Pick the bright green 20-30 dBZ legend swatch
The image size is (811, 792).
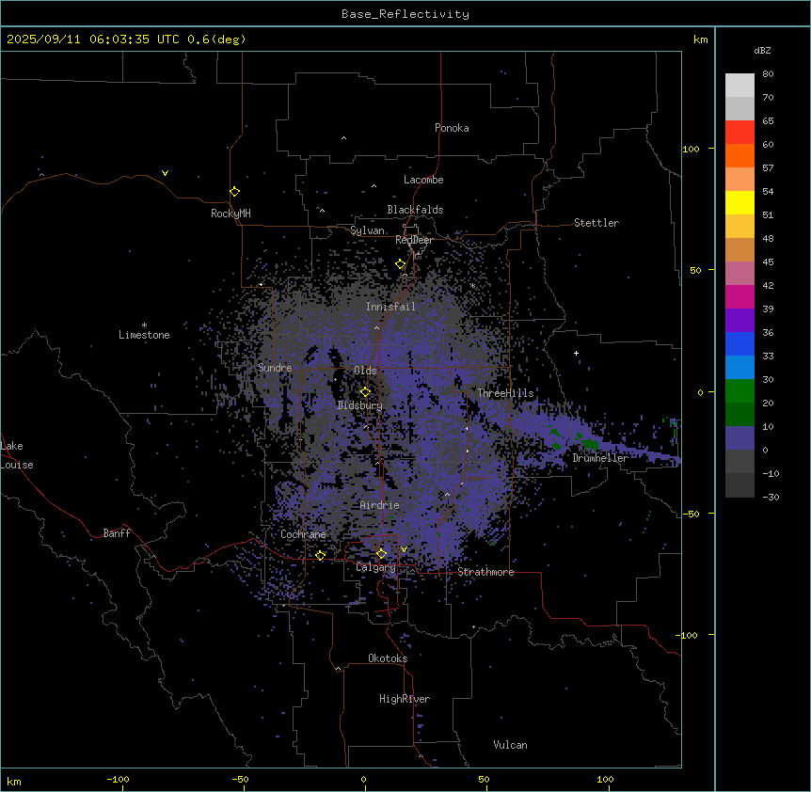739,391
